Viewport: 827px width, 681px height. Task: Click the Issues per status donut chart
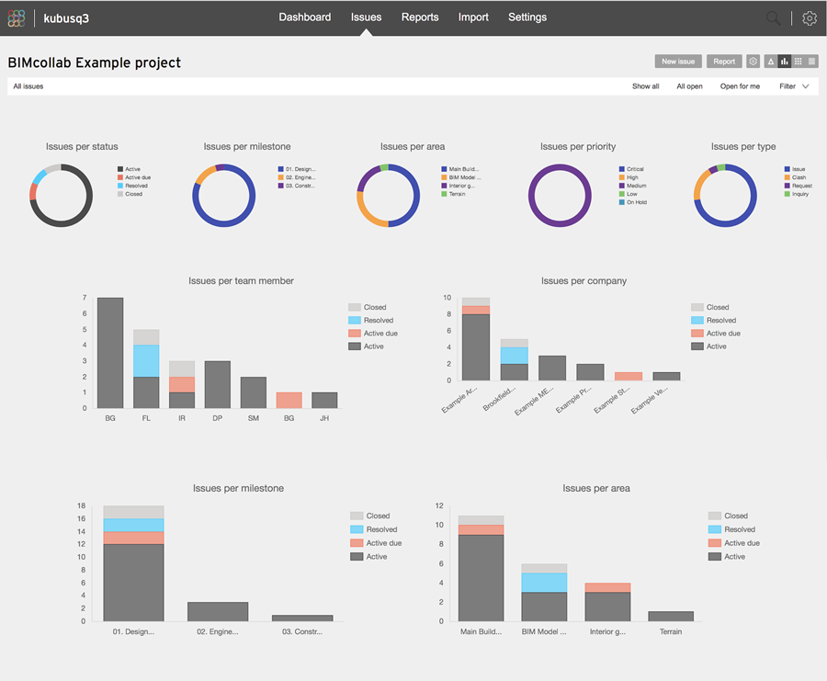pos(62,194)
